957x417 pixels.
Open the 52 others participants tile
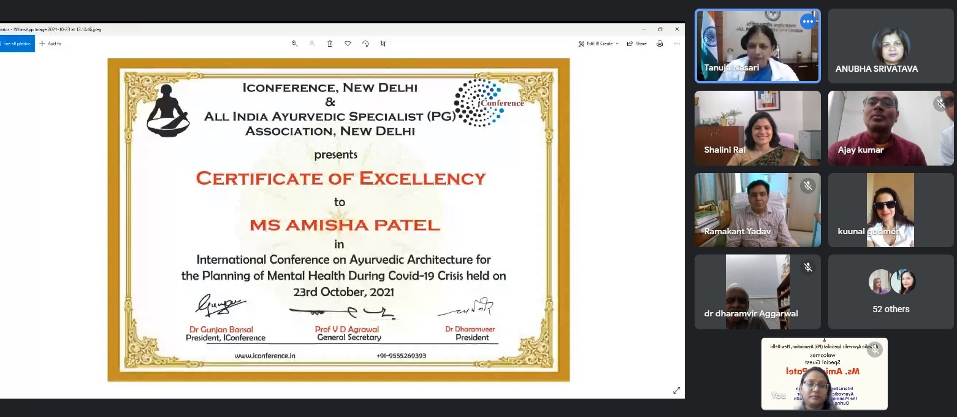(x=891, y=292)
